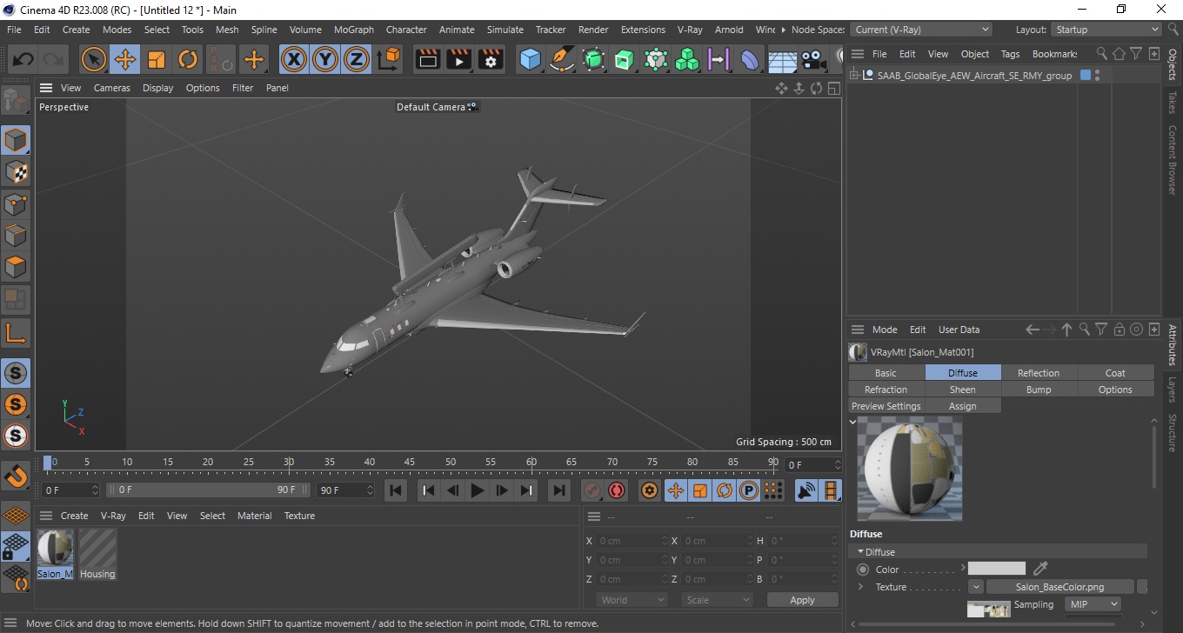Toggle sound playback speaker icon
1183x633 pixels.
point(806,490)
